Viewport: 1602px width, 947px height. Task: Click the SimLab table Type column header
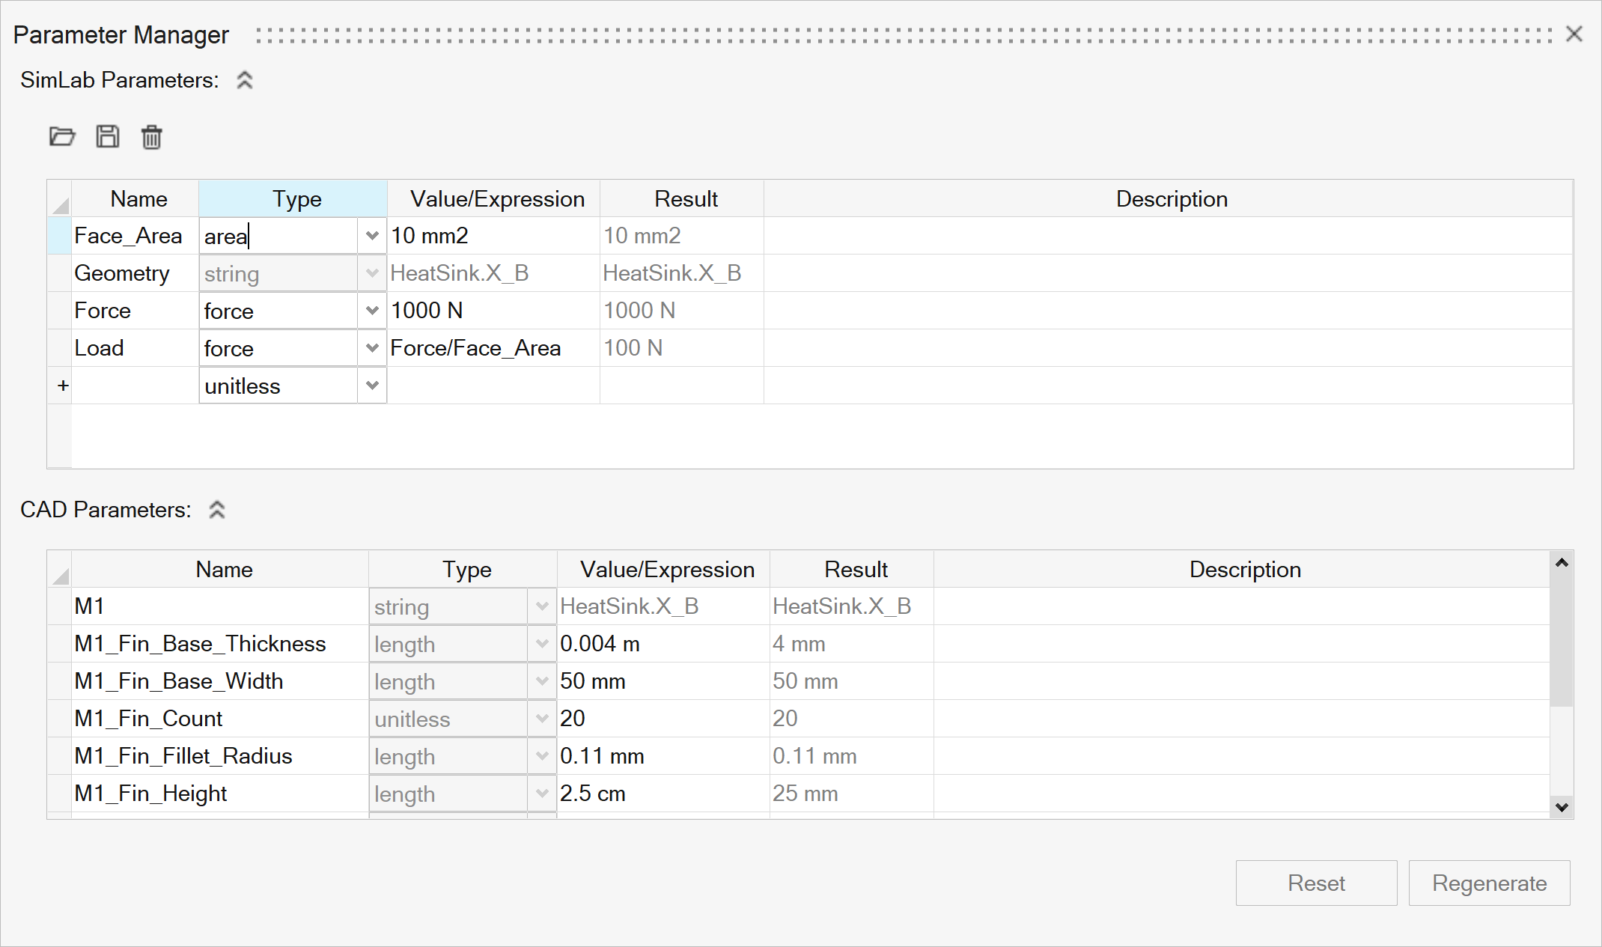(x=296, y=199)
